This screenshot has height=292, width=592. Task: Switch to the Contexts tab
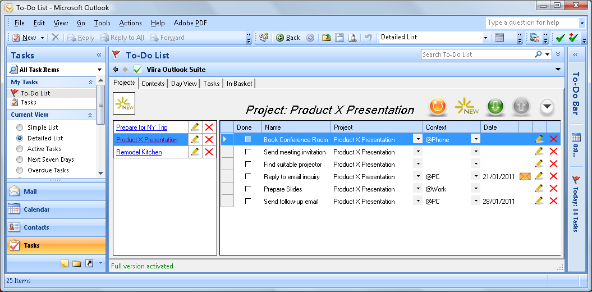pyautogui.click(x=153, y=84)
